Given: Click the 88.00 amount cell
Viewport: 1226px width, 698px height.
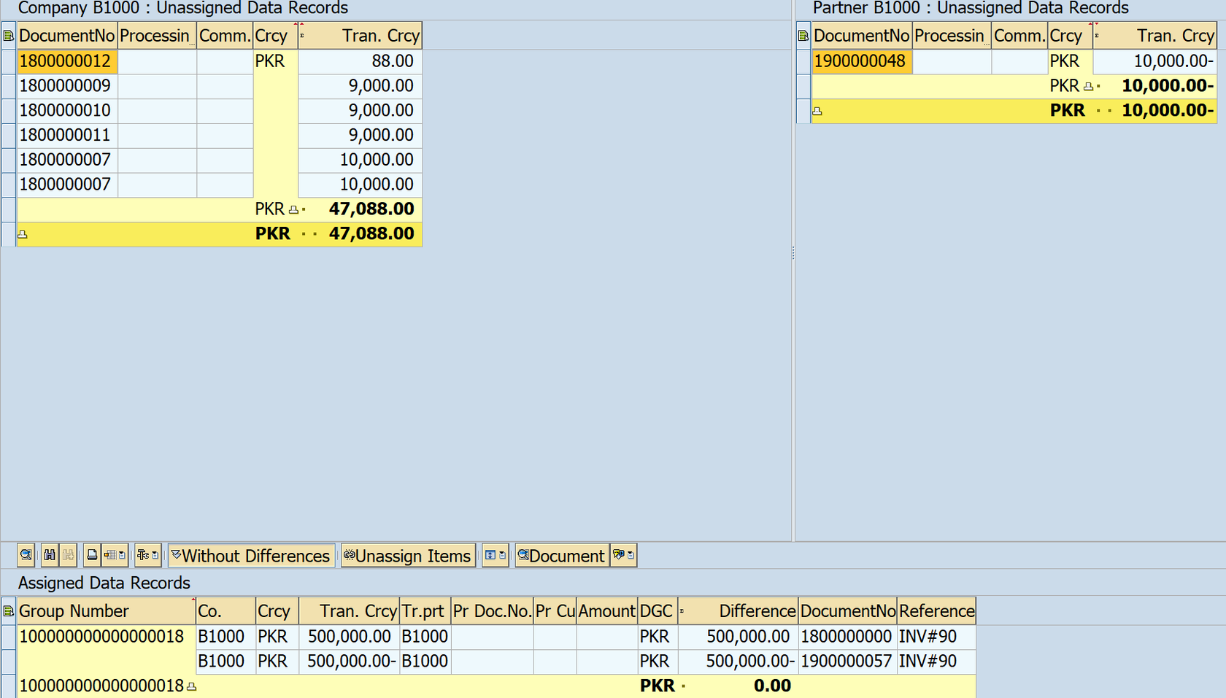Looking at the screenshot, I should (x=360, y=61).
